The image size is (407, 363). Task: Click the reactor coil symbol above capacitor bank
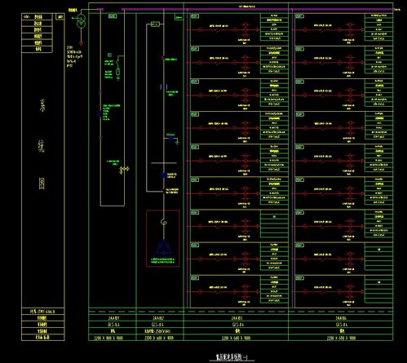click(x=164, y=223)
